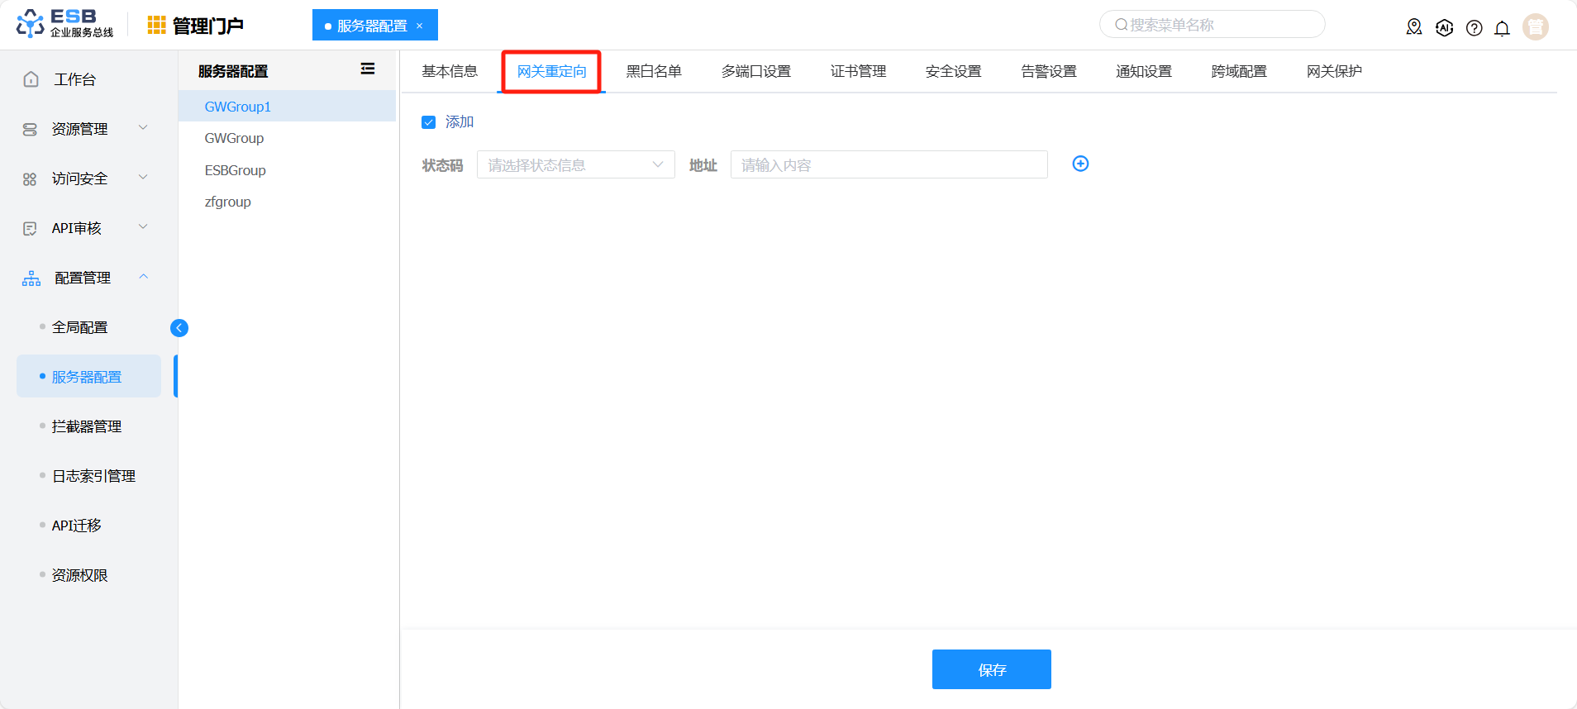
Task: Click the notification bell icon
Action: (x=1502, y=28)
